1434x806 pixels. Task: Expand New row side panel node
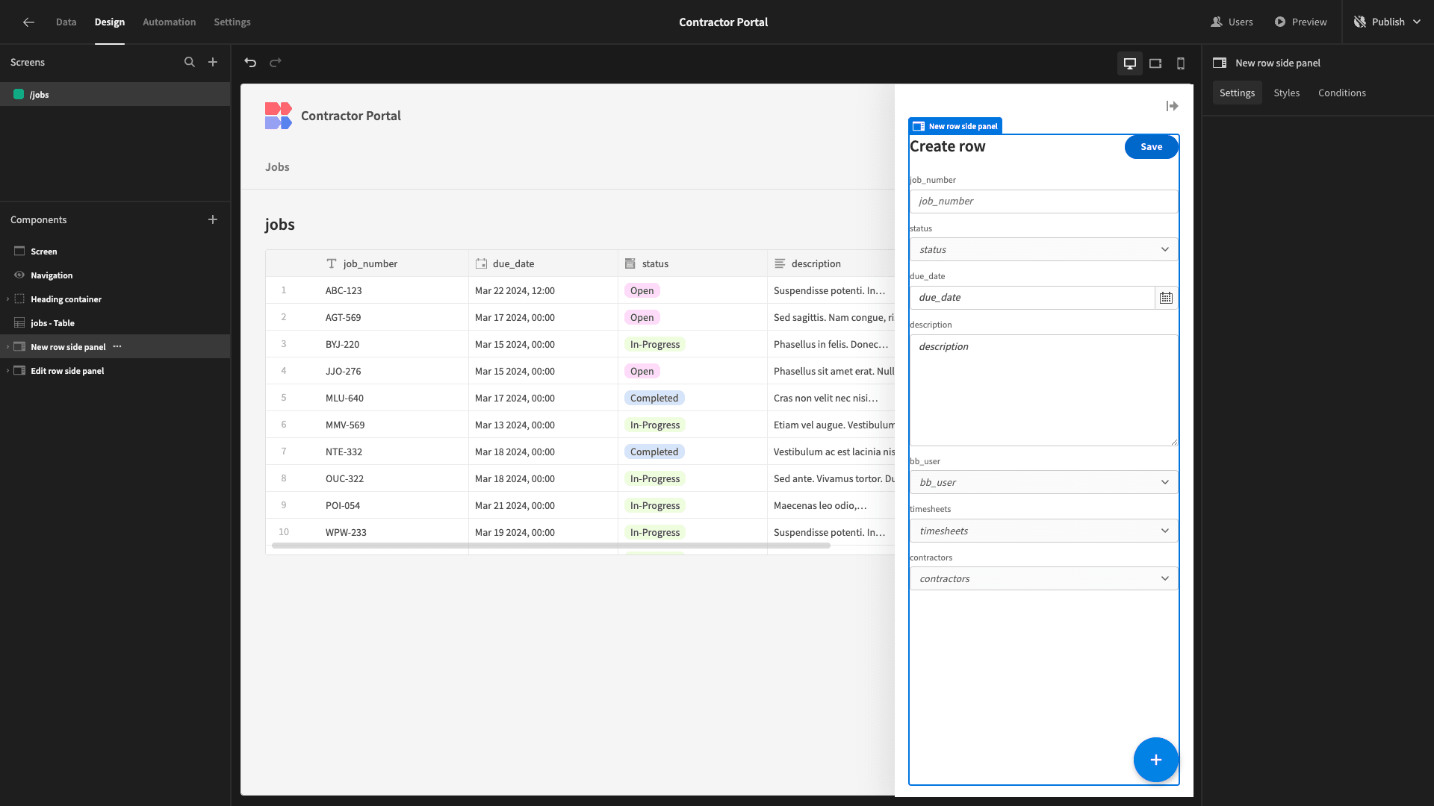[7, 347]
